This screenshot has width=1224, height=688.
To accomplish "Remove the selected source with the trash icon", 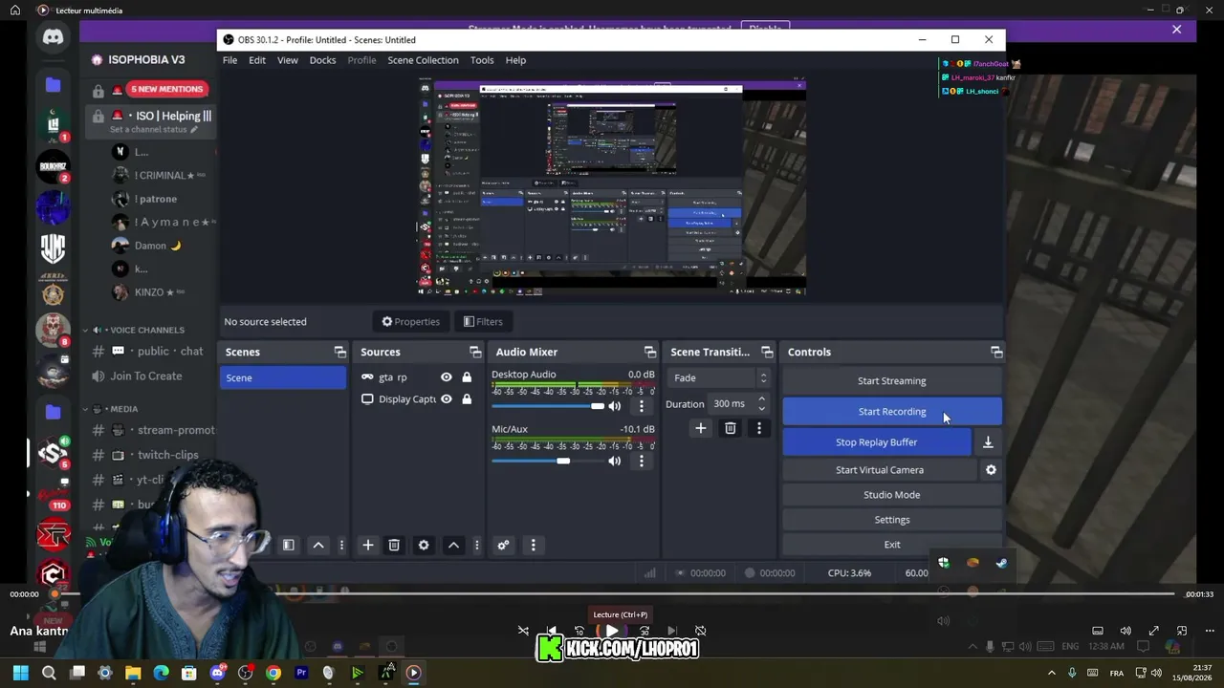I will click(x=394, y=545).
